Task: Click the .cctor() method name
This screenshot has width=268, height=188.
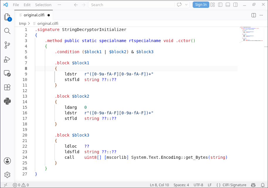Action: click(186, 41)
